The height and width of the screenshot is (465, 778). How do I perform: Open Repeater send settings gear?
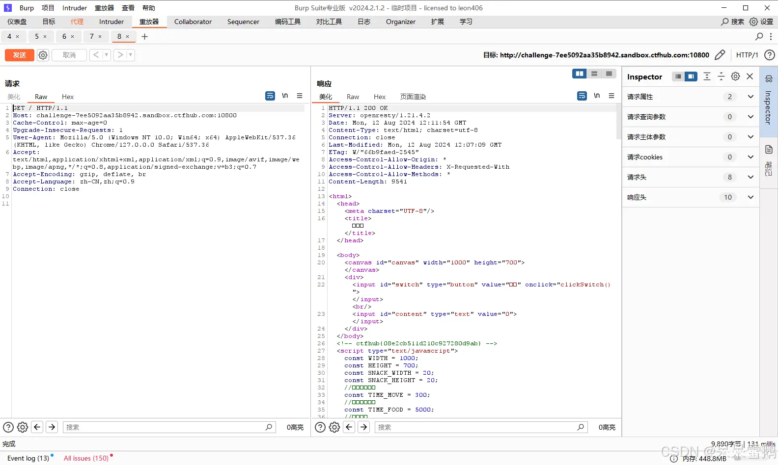pyautogui.click(x=43, y=55)
